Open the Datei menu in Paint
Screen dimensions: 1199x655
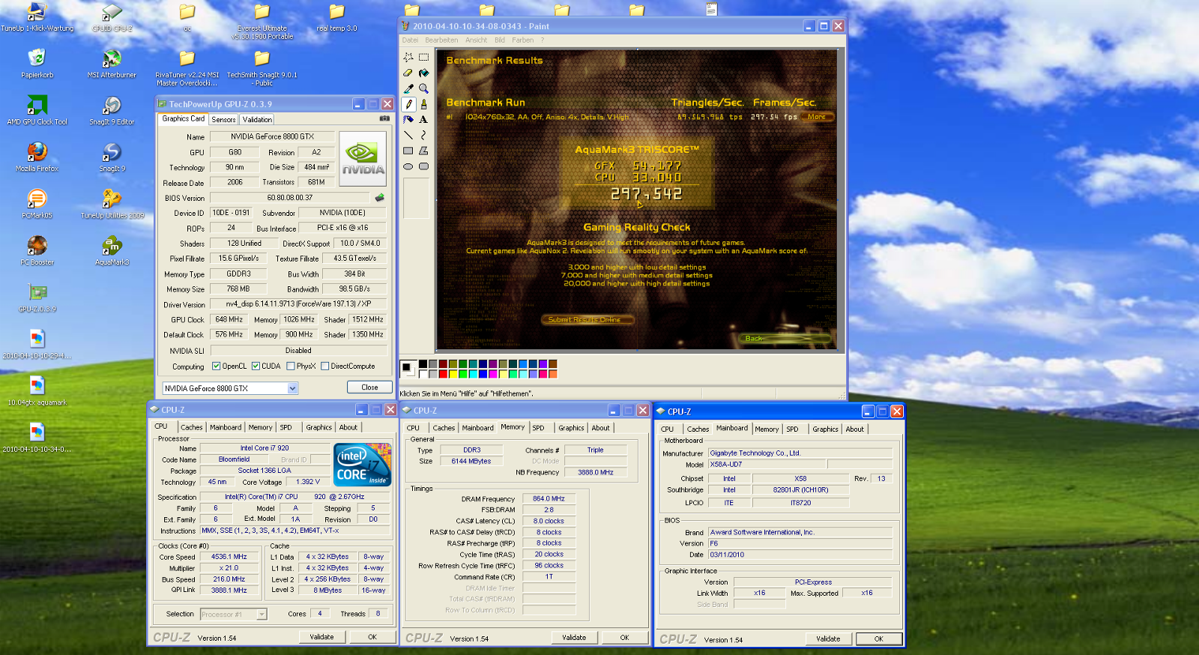[x=410, y=40]
